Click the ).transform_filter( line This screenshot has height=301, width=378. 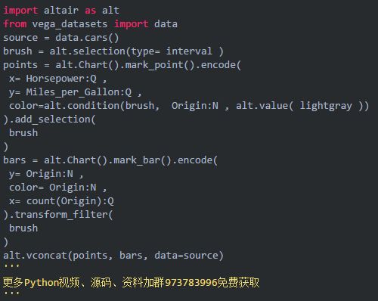[x=58, y=215]
